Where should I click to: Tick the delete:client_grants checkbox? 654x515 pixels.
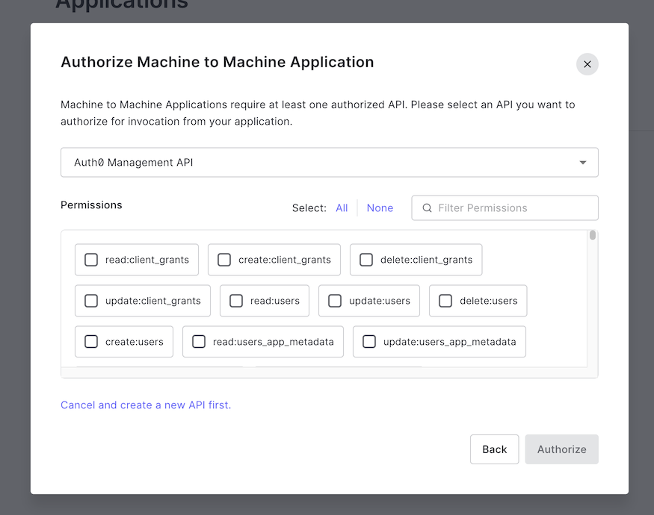click(x=366, y=260)
